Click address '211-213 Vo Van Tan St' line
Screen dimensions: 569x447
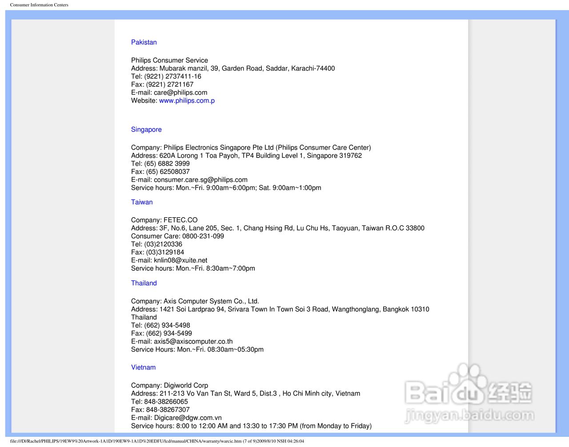pos(246,394)
